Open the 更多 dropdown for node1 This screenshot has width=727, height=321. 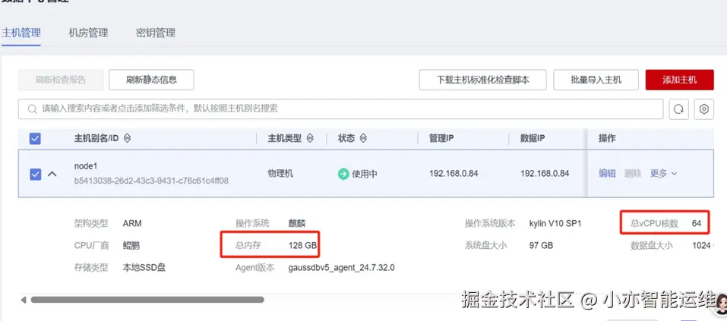663,174
